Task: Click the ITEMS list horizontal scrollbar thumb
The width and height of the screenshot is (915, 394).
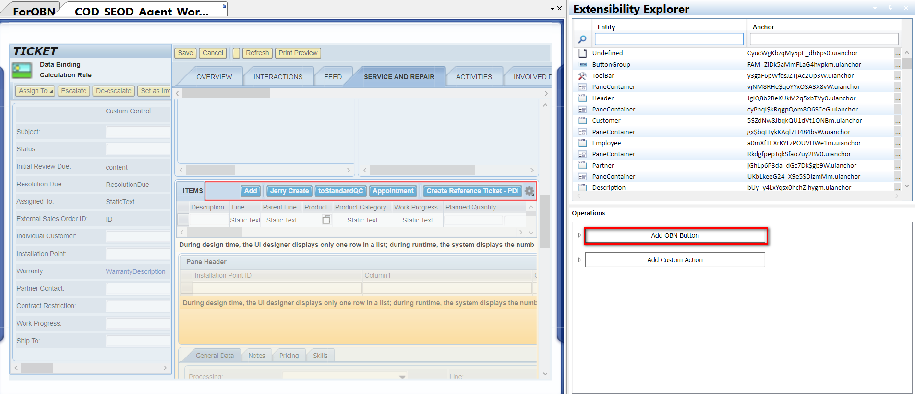Action: click(215, 233)
